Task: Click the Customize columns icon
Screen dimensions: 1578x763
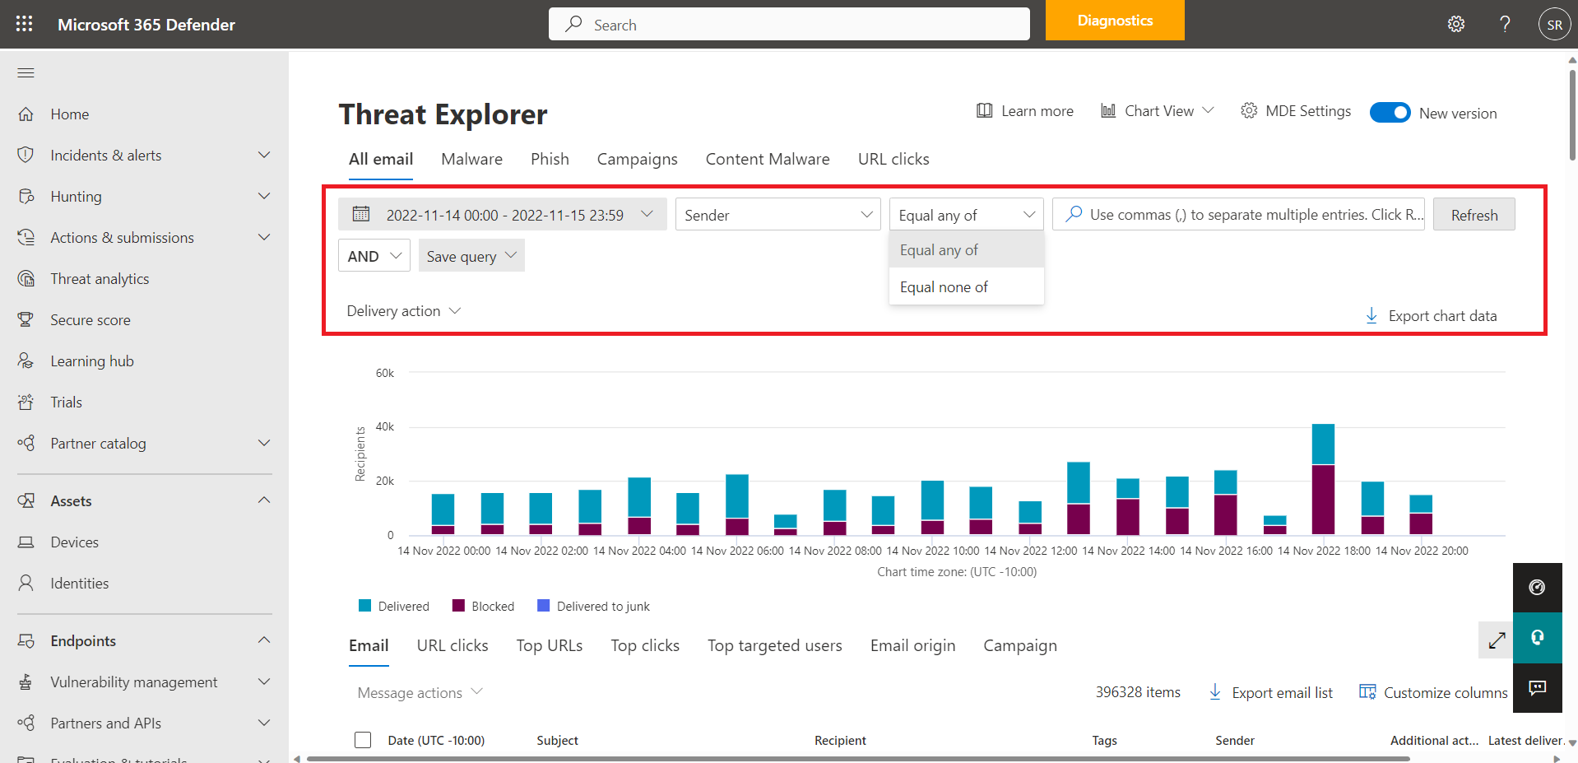Action: [1367, 691]
